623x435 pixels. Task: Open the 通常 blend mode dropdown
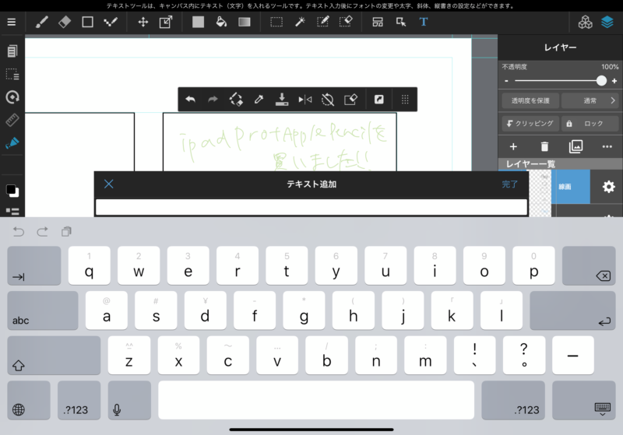click(590, 101)
